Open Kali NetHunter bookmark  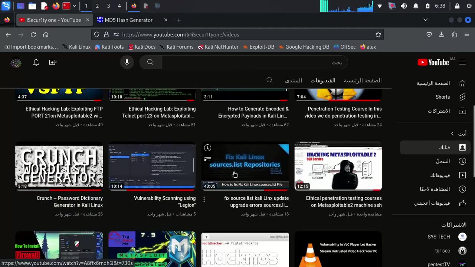pos(218,47)
